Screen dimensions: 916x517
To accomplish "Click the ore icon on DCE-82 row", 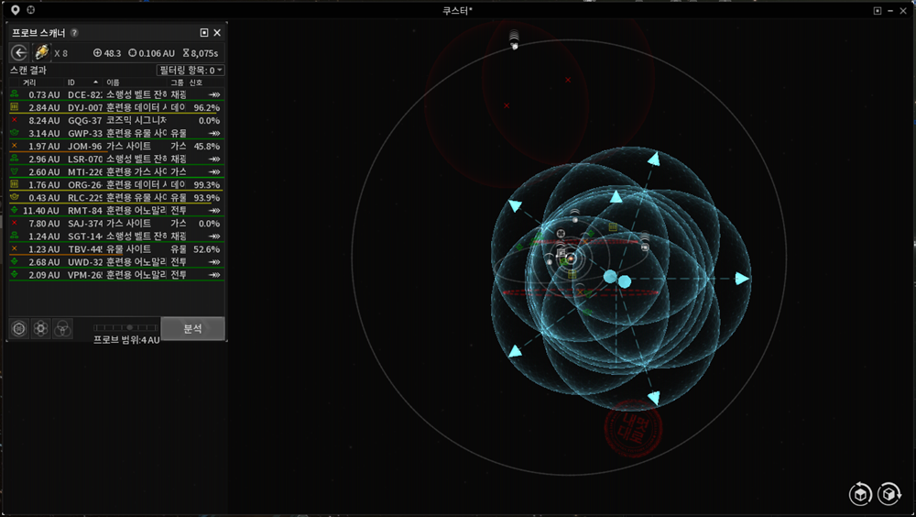I will [x=15, y=94].
